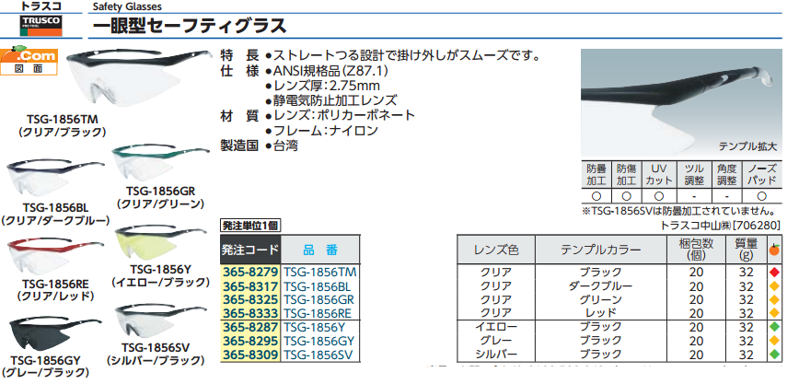Click the yellow diamond in グレー row
This screenshot has height=384, width=799.
(x=775, y=341)
